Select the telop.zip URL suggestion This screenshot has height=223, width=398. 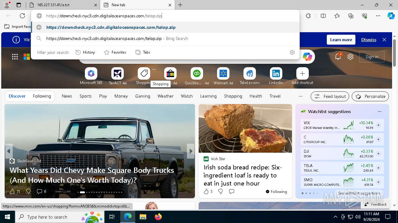(x=165, y=27)
